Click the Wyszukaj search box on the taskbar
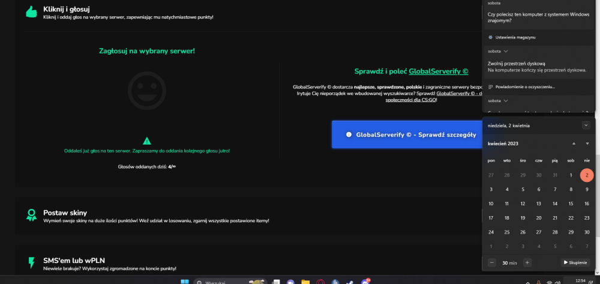600x284 pixels. [x=230, y=282]
